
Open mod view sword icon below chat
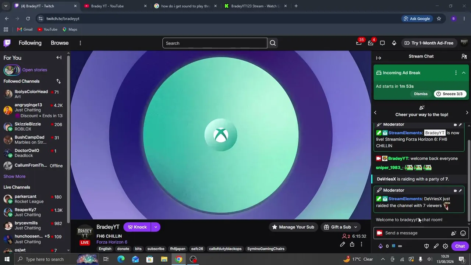(436, 246)
